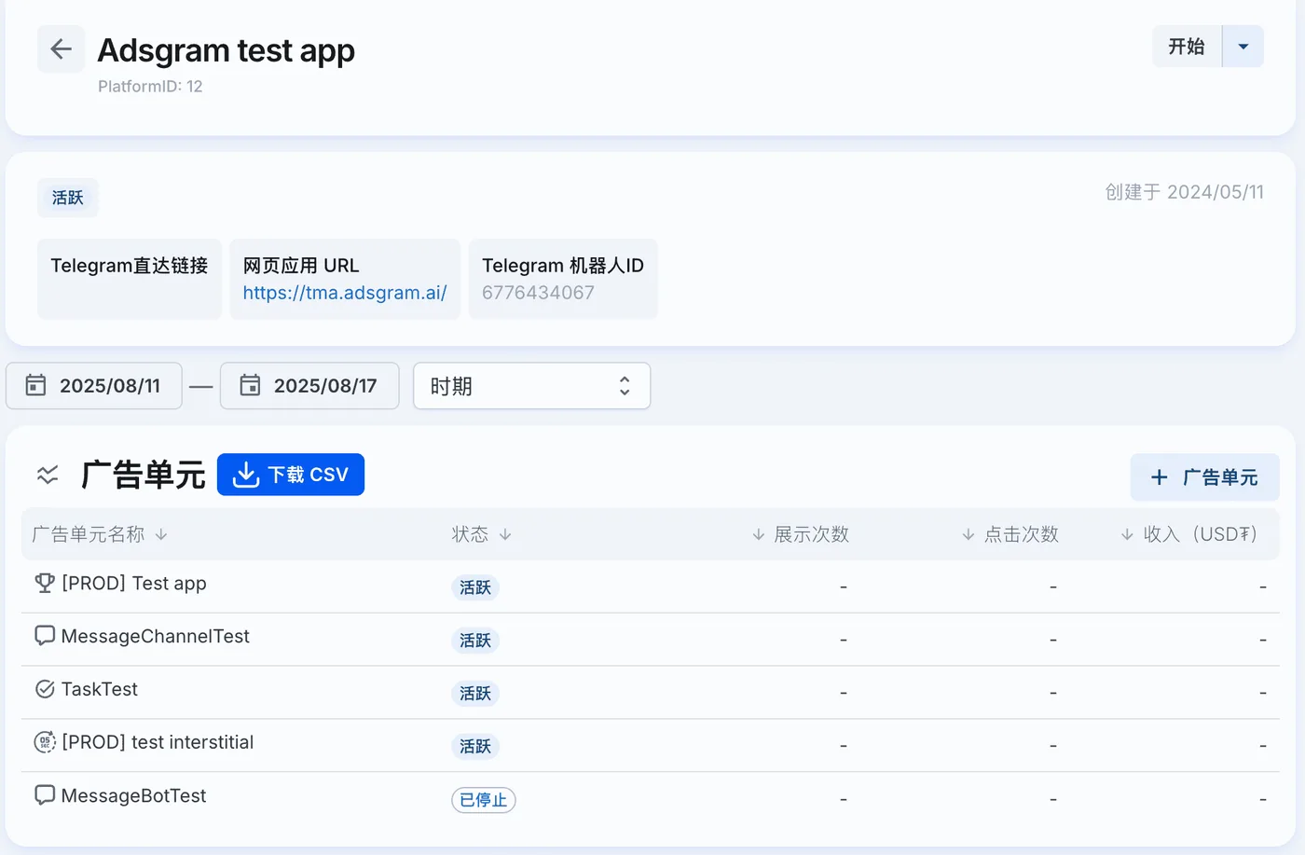Sort by 广告单元名称 column arrow

point(161,534)
